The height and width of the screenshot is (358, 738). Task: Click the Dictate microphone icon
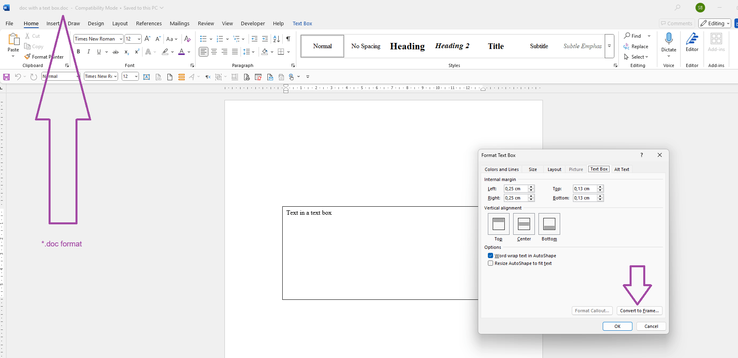coord(669,39)
